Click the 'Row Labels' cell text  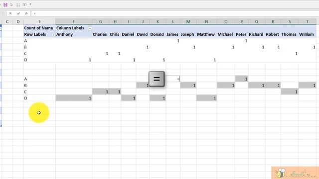[x=35, y=34]
